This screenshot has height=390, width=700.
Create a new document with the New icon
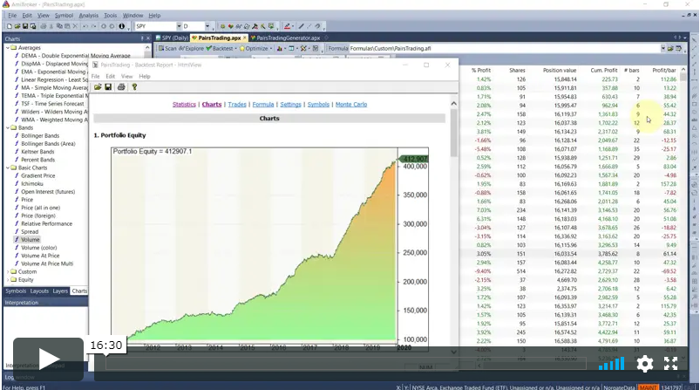point(10,26)
